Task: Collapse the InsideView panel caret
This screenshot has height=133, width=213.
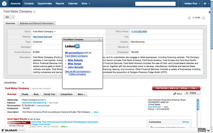Action: click(x=23, y=83)
